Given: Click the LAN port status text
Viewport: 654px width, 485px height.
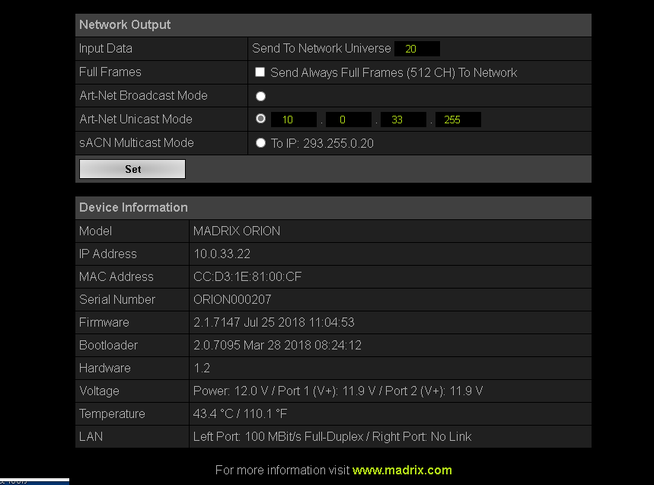Looking at the screenshot, I should point(332,437).
